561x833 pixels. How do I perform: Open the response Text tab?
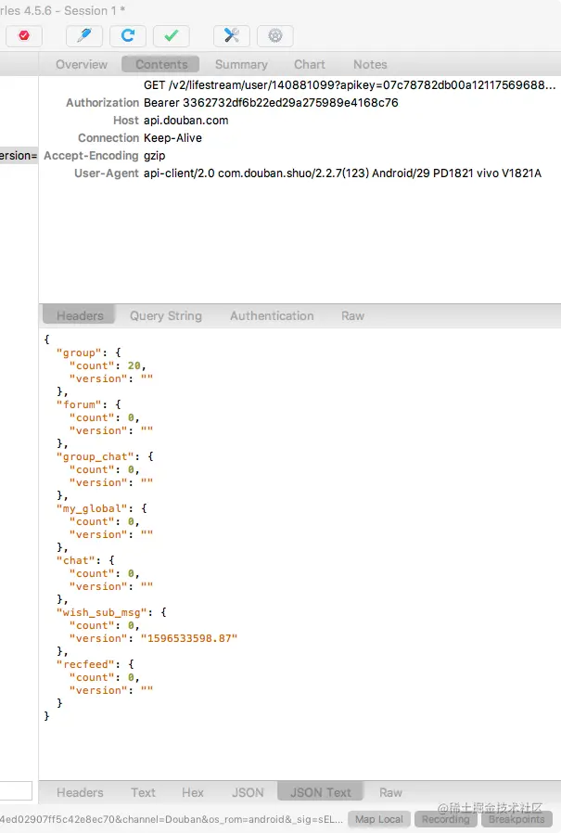pos(143,792)
